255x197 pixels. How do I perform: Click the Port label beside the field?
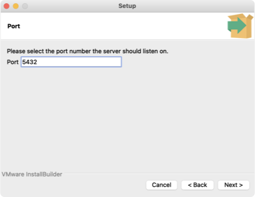[12, 62]
